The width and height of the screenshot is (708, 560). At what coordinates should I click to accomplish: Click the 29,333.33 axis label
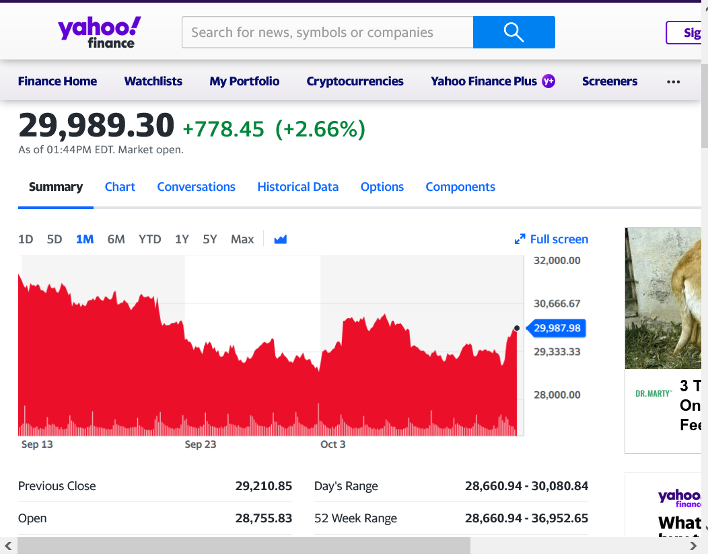[557, 352]
